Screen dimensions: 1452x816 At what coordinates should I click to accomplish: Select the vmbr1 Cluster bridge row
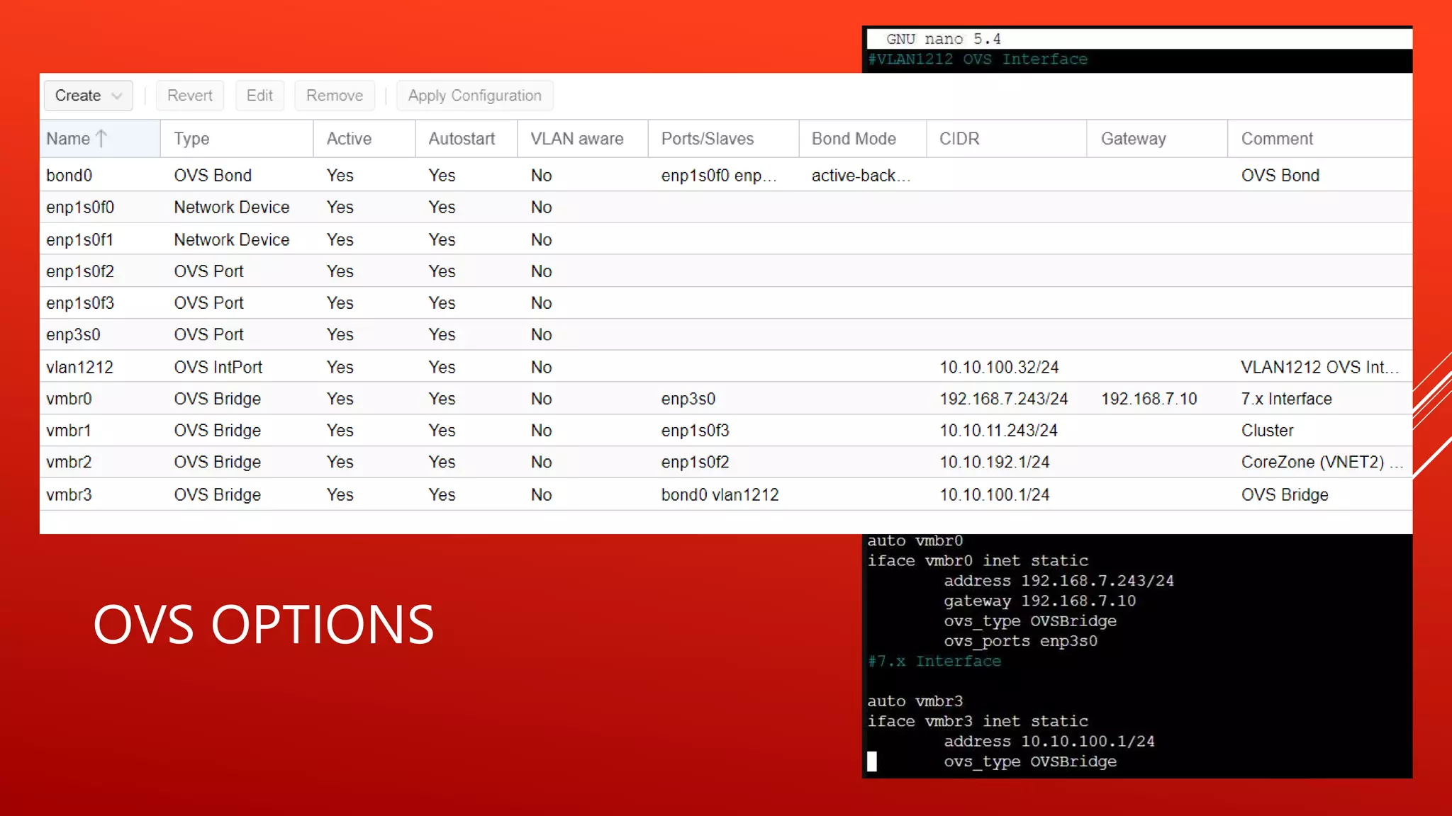(69, 431)
